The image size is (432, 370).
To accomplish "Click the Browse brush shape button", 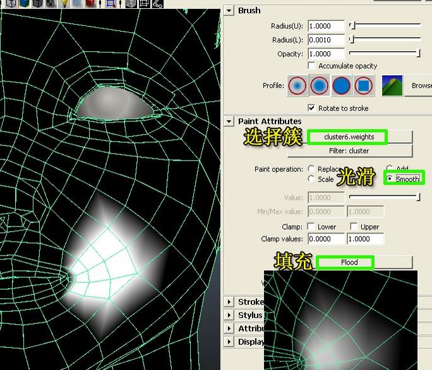I will [418, 85].
